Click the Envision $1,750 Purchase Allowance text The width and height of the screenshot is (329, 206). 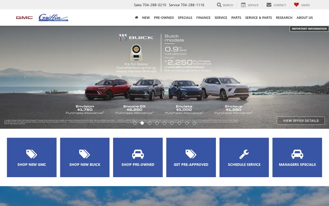pyautogui.click(x=85, y=110)
